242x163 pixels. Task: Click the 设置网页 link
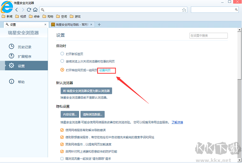tap(105, 70)
